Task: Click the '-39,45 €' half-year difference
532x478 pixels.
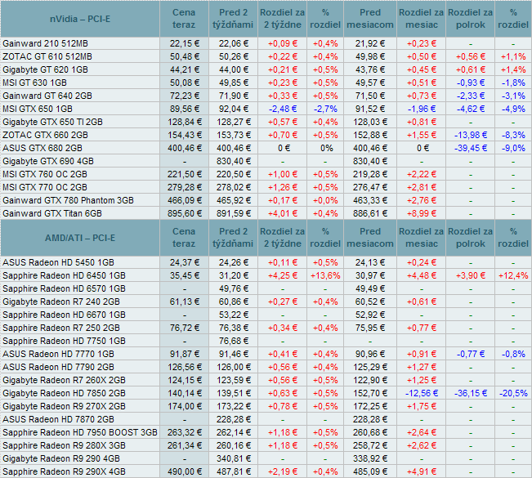Action: tap(471, 148)
